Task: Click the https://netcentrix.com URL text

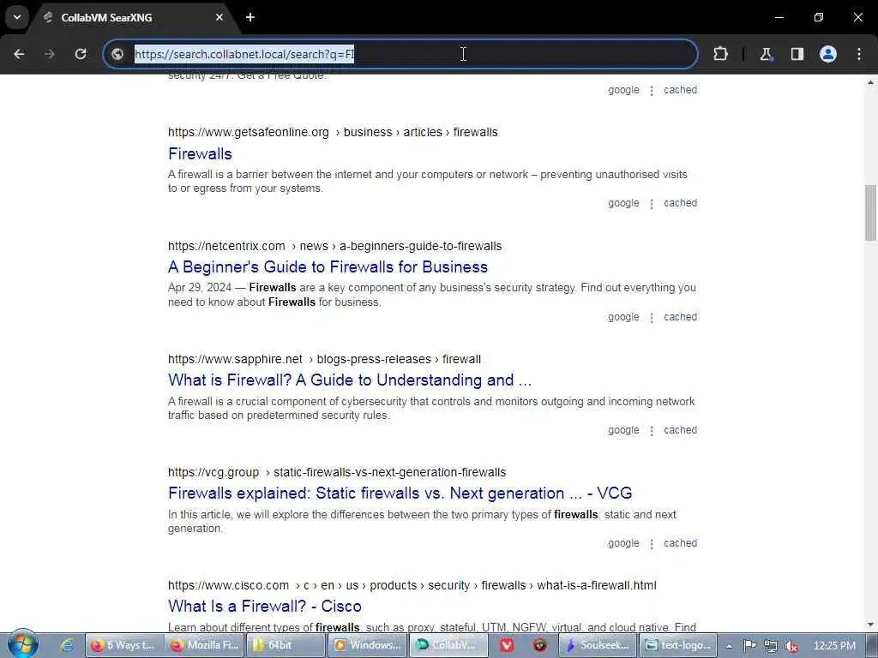Action: [x=226, y=246]
